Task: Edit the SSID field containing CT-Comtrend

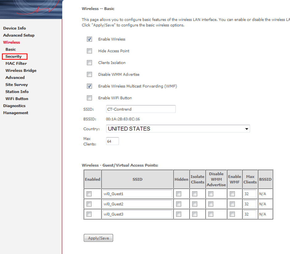Action: [141, 109]
